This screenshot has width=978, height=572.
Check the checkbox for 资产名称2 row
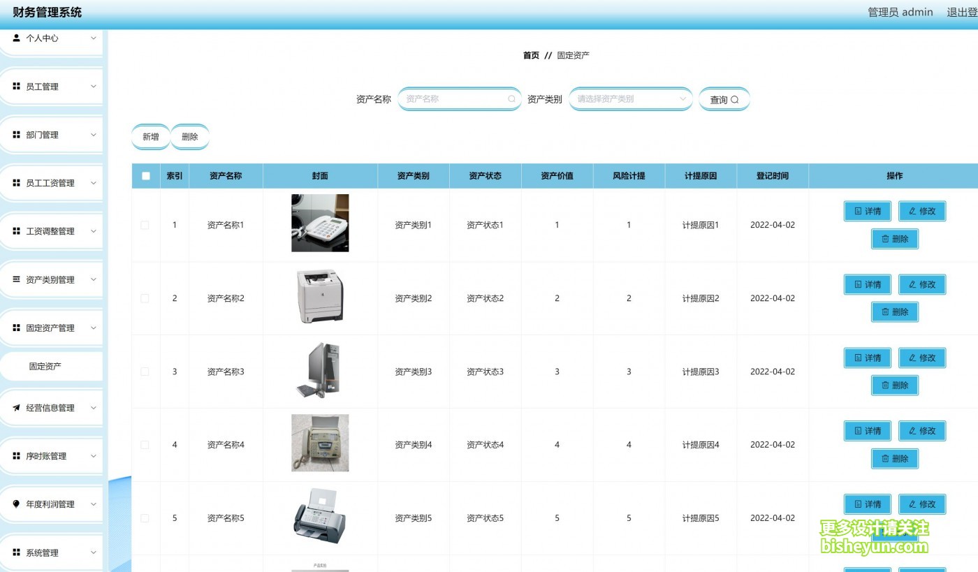click(145, 298)
